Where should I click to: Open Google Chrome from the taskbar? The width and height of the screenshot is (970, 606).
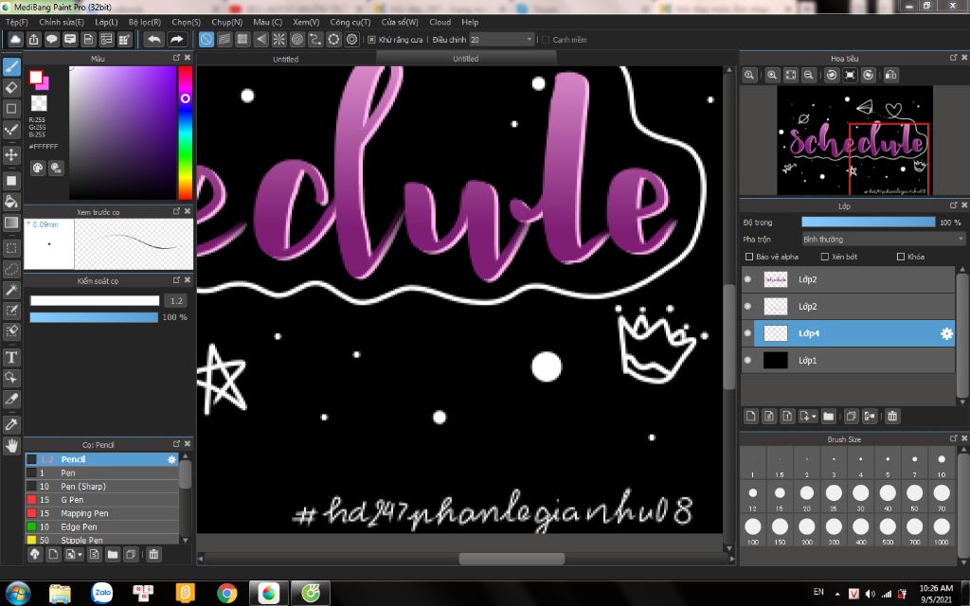click(x=227, y=593)
